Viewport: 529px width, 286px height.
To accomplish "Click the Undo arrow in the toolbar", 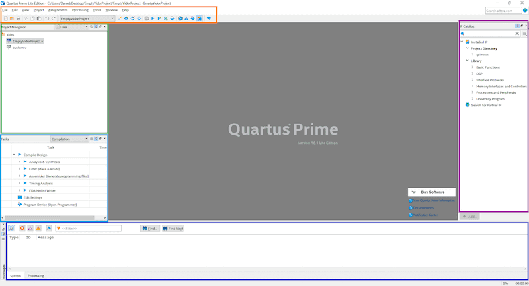I will 46,18.
